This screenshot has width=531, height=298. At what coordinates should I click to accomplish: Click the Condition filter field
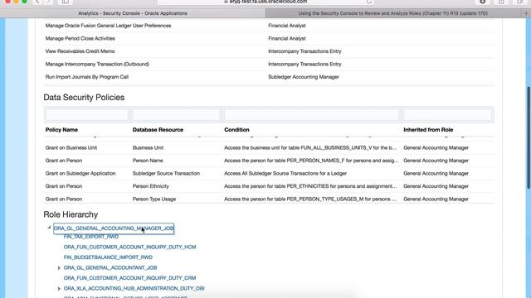click(x=312, y=115)
